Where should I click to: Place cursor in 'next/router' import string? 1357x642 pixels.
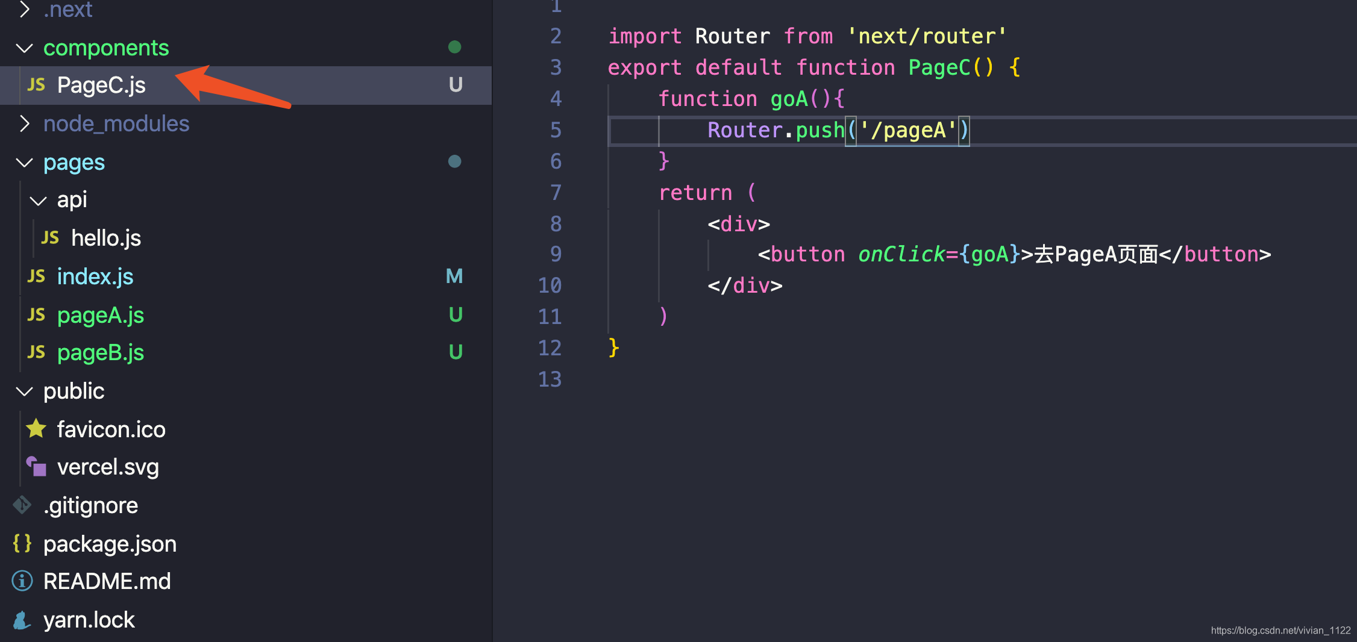pos(927,37)
